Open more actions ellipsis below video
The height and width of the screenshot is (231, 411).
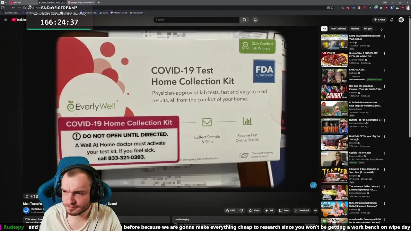click(x=316, y=210)
